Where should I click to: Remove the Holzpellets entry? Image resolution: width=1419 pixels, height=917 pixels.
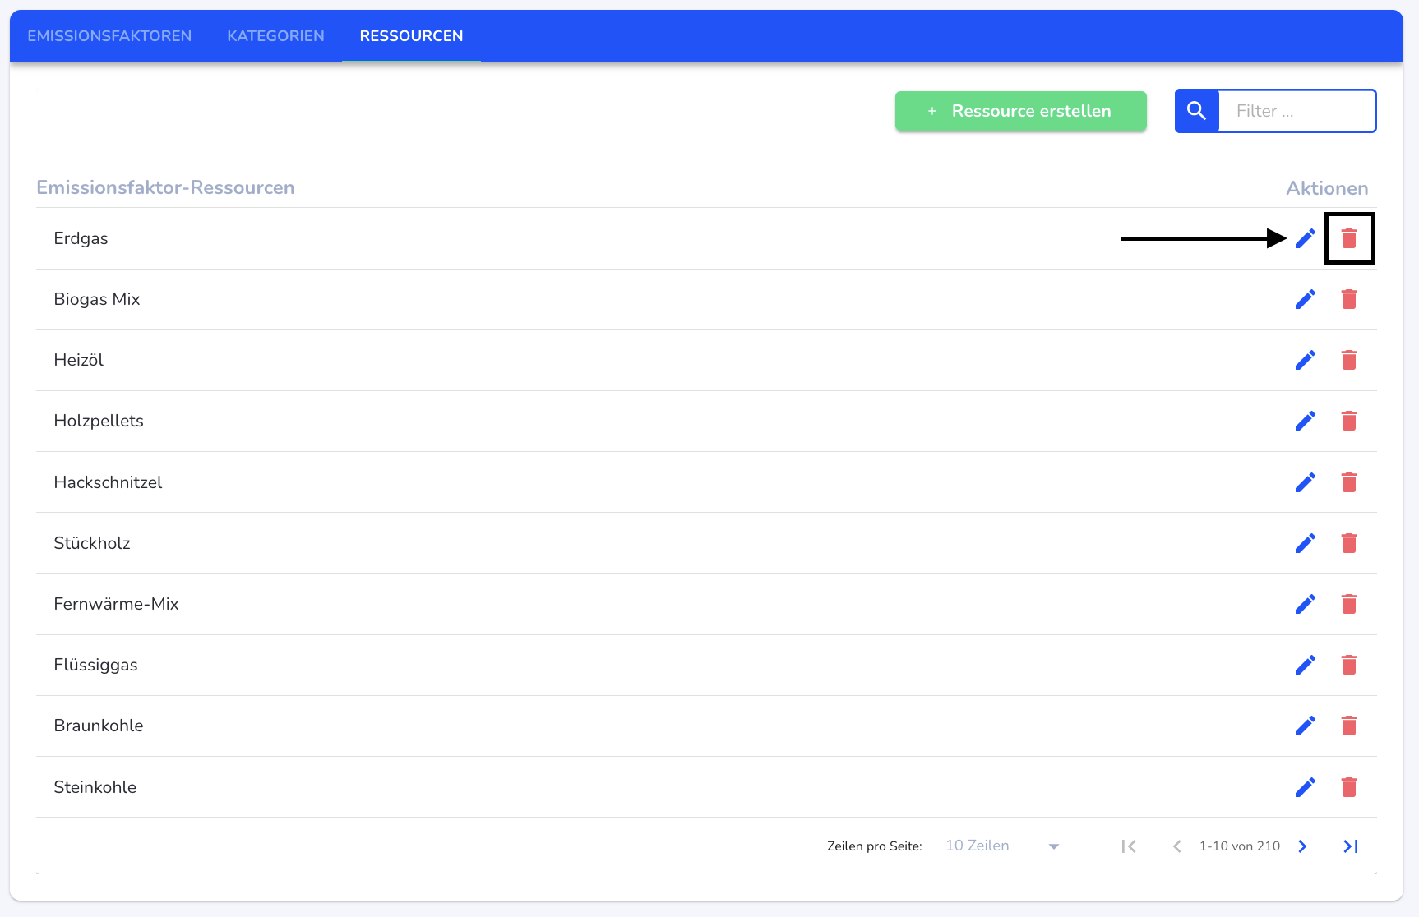pyautogui.click(x=1349, y=421)
